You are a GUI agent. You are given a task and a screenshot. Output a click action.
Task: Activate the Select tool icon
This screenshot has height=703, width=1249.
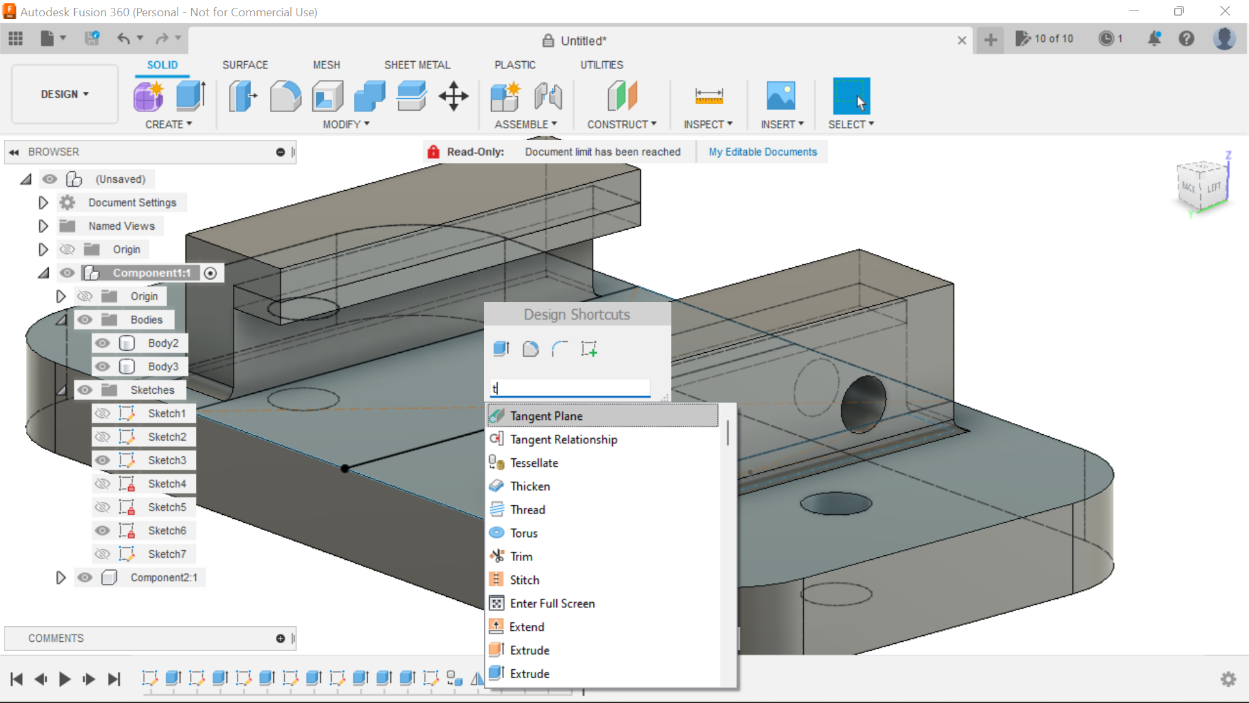[851, 96]
